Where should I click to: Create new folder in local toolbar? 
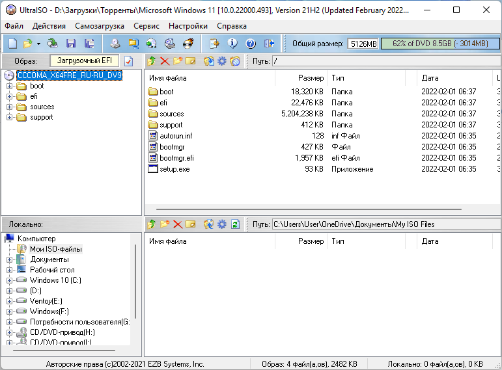coord(165,224)
